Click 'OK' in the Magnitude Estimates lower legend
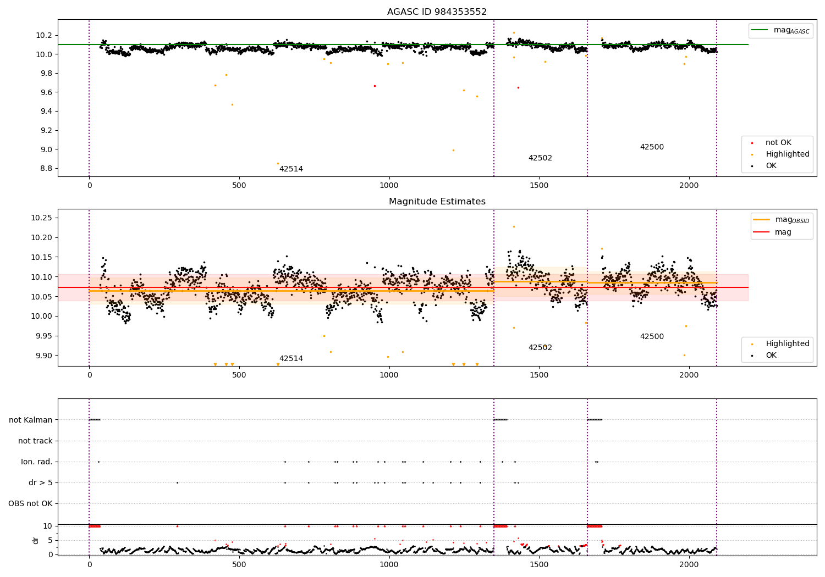The width and height of the screenshot is (825, 577). click(x=771, y=355)
